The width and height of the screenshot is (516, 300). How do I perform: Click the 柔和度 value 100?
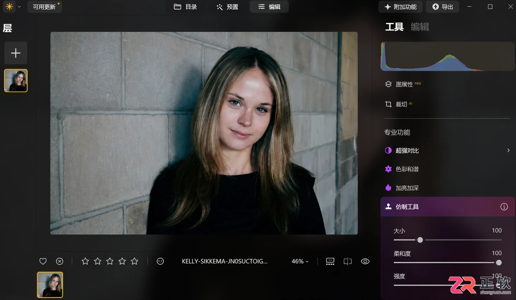(497, 253)
